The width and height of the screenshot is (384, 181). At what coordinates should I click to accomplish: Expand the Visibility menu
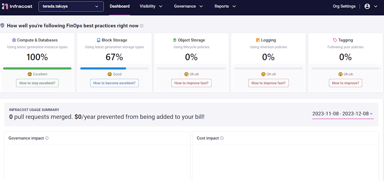click(x=151, y=6)
